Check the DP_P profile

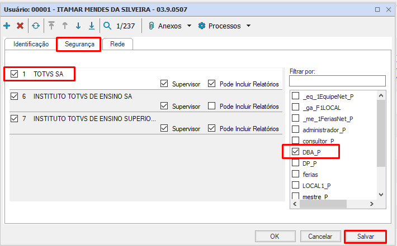pyautogui.click(x=295, y=163)
